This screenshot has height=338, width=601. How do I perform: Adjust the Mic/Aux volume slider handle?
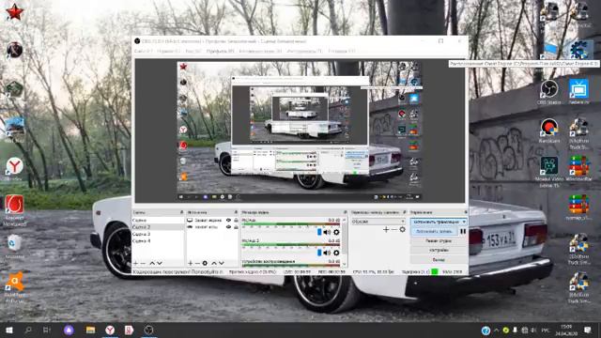point(319,232)
